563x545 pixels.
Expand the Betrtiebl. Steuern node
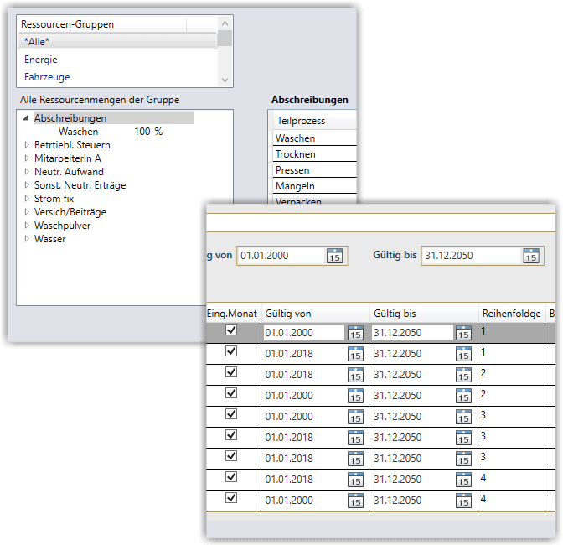[x=27, y=145]
